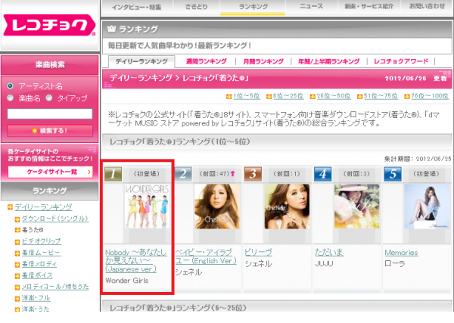Select the 楽曲名 radio button

[x=10, y=98]
